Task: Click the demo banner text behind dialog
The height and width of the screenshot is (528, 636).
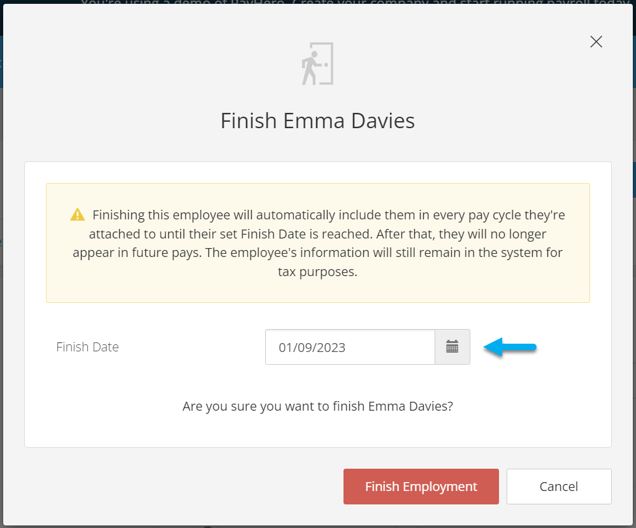Action: [x=355, y=3]
